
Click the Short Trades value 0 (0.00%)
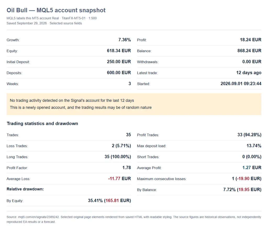pos(252,157)
